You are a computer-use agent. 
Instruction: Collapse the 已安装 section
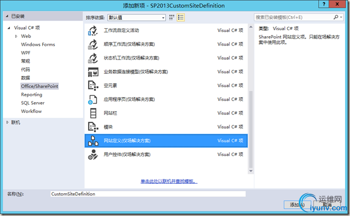7,16
